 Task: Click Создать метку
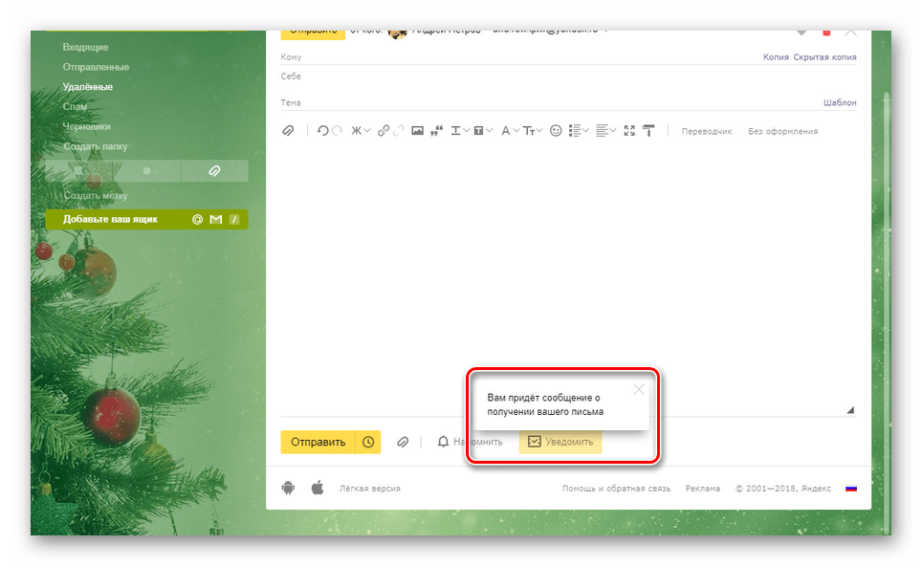pos(96,196)
